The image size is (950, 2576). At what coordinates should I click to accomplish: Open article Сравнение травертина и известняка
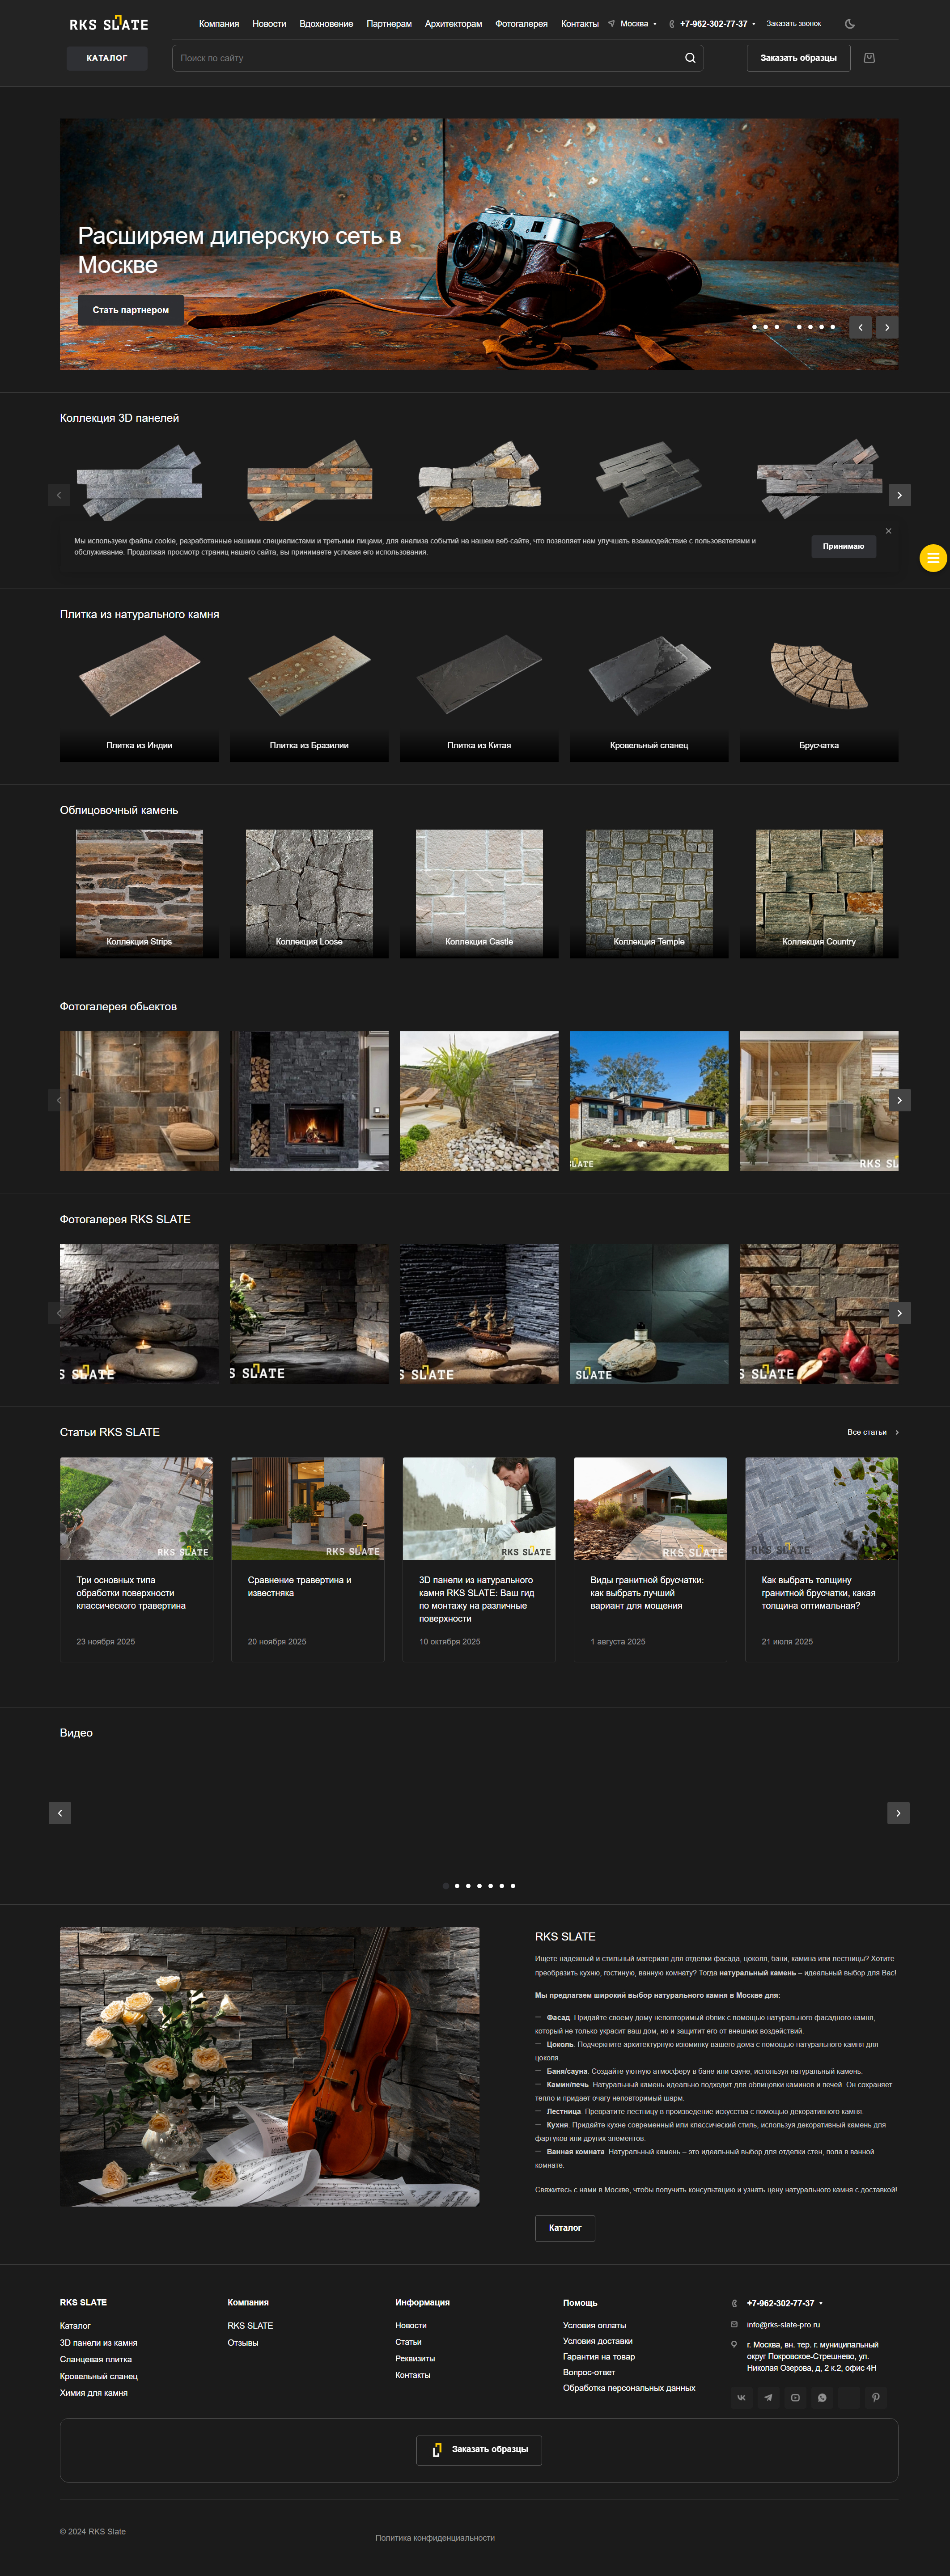pyautogui.click(x=308, y=1559)
